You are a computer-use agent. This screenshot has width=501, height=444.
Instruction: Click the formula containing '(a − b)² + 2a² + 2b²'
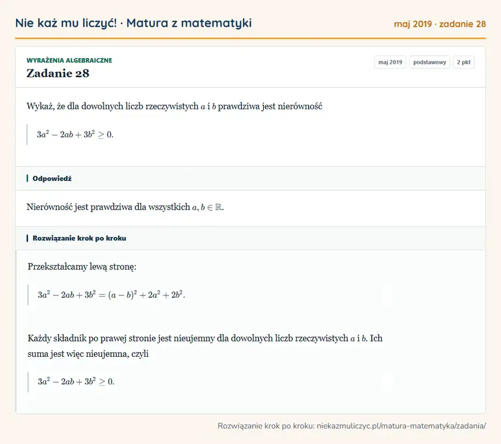pyautogui.click(x=112, y=295)
